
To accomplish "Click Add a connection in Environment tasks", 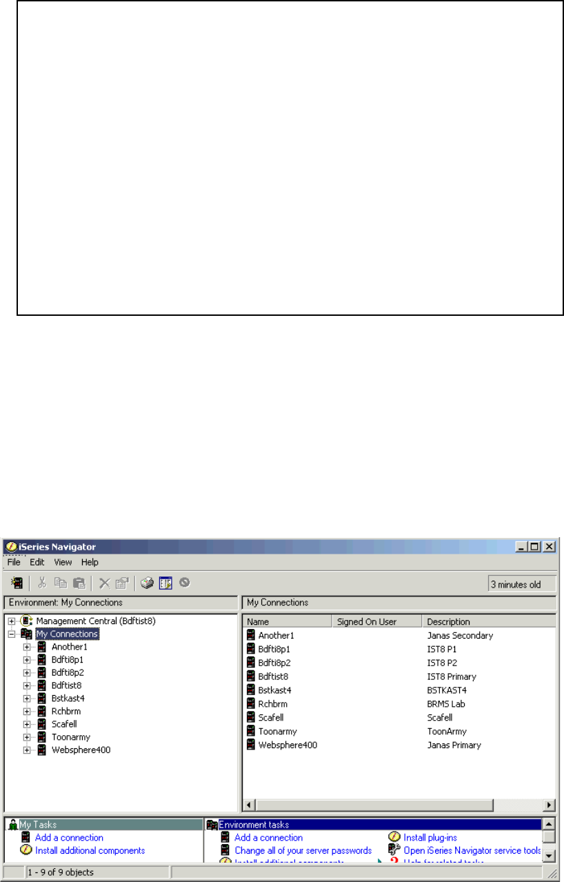I will 268,837.
